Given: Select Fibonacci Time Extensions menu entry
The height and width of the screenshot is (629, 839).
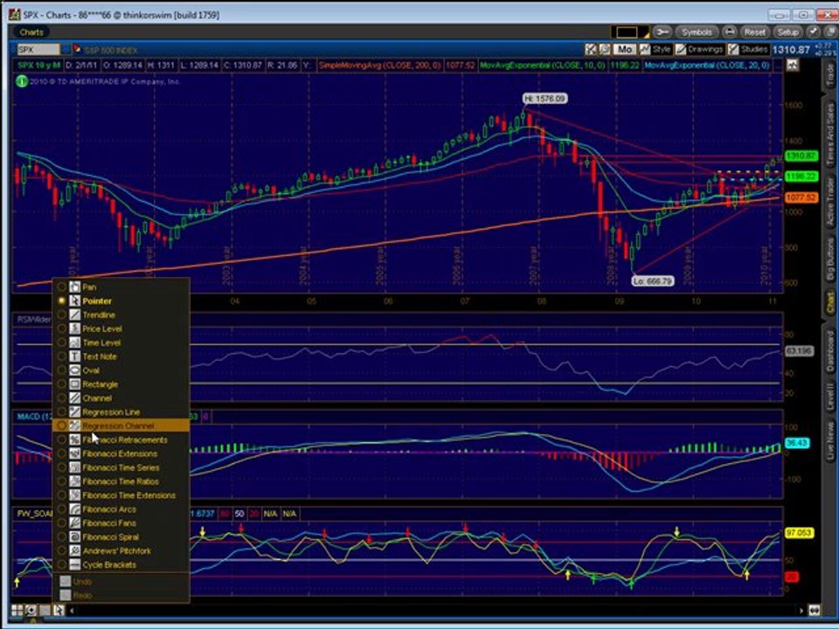Looking at the screenshot, I should [121, 495].
